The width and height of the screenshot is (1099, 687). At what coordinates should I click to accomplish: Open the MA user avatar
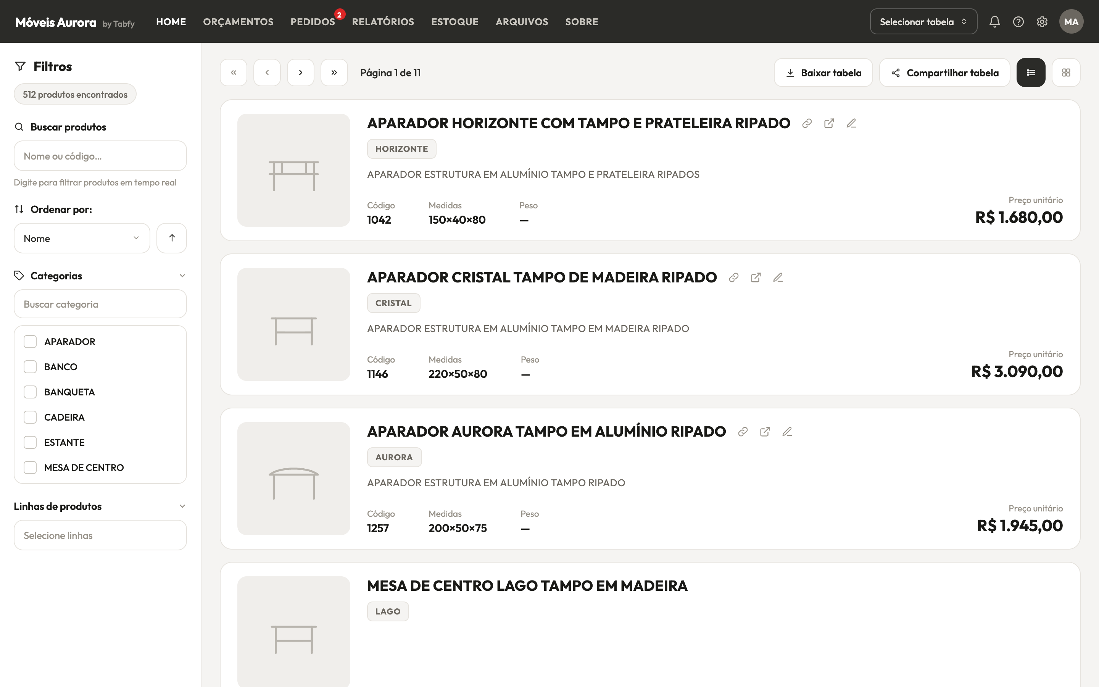[1071, 22]
